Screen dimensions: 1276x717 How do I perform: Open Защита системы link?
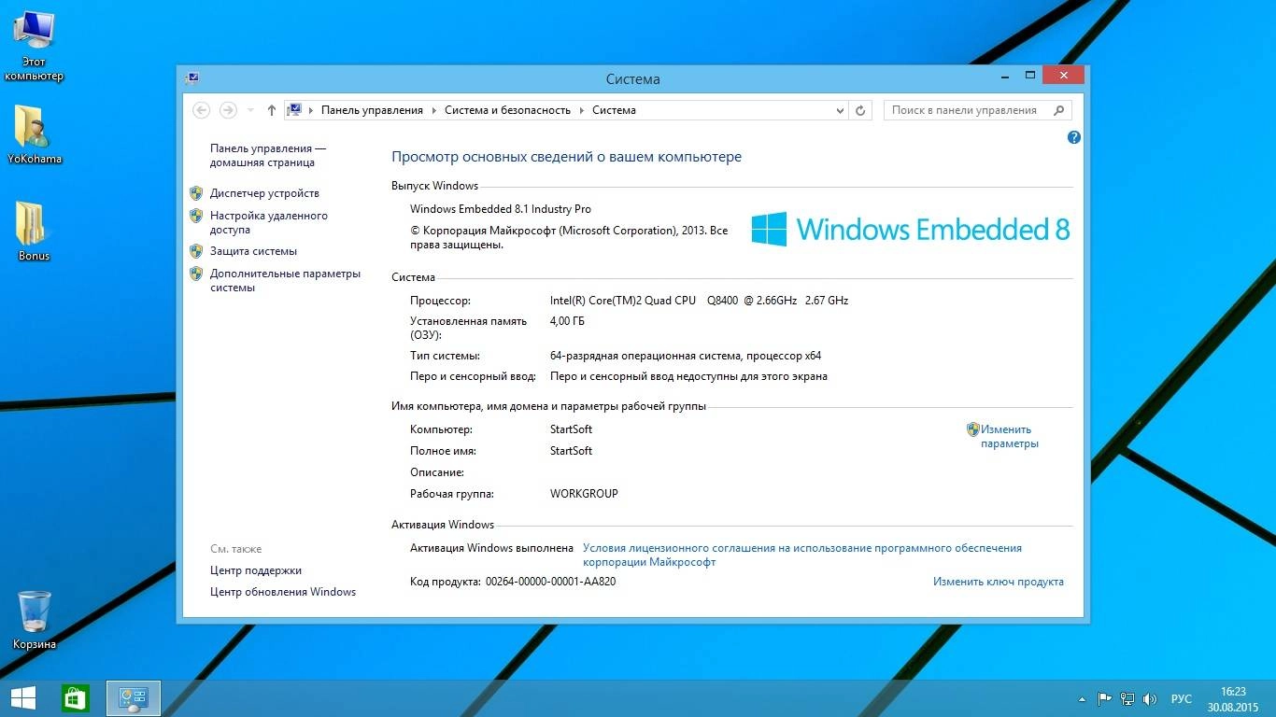tap(253, 251)
